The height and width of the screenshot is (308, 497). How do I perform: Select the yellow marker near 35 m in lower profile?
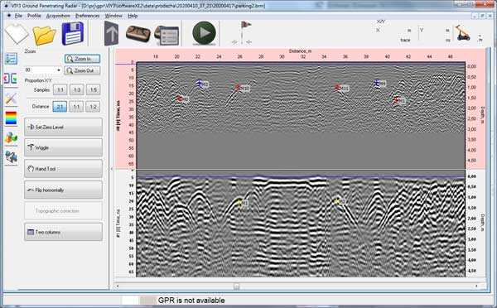(336, 201)
